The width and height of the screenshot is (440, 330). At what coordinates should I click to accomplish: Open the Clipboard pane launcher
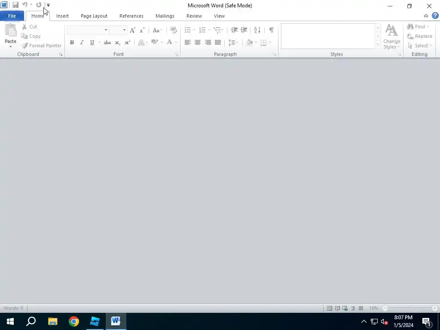tap(61, 55)
